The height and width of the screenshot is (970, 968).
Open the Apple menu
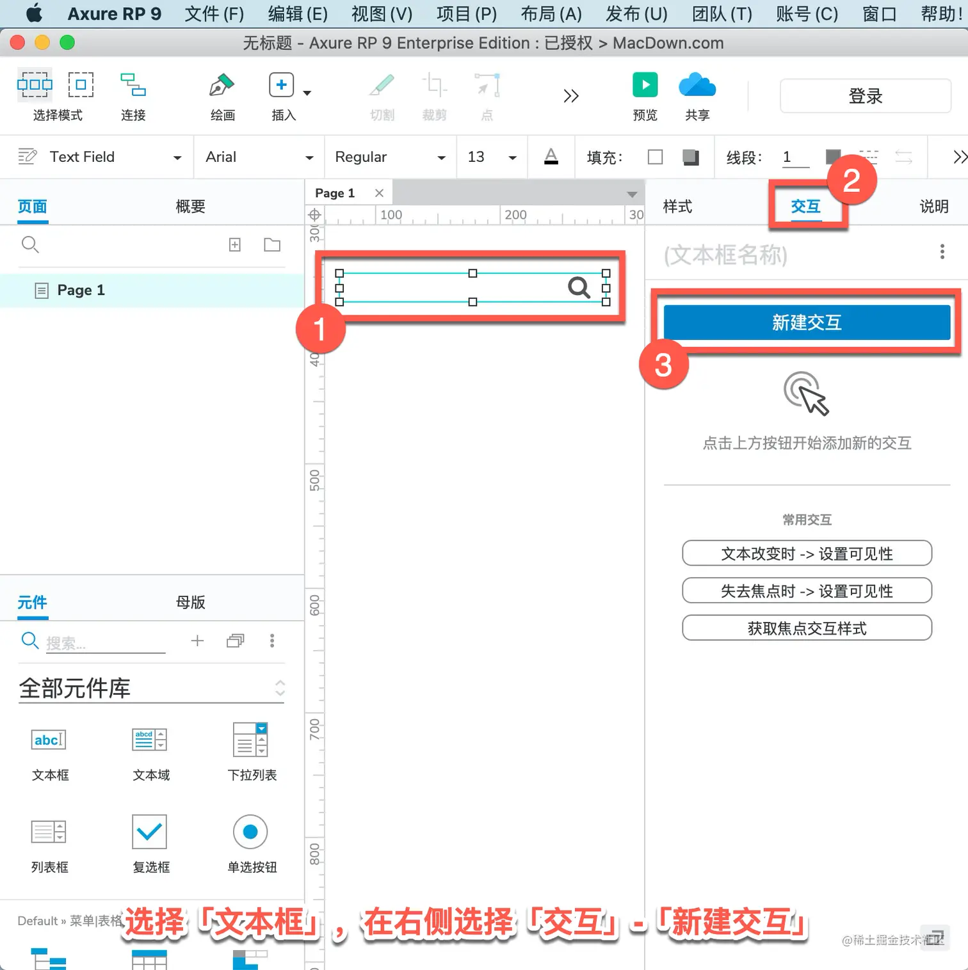click(35, 13)
